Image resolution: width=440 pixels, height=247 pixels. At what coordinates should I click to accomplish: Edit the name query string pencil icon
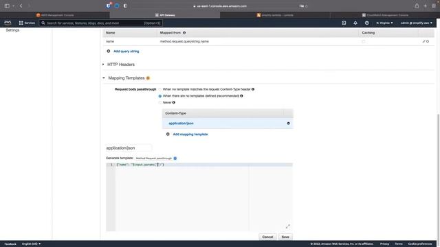point(423,41)
